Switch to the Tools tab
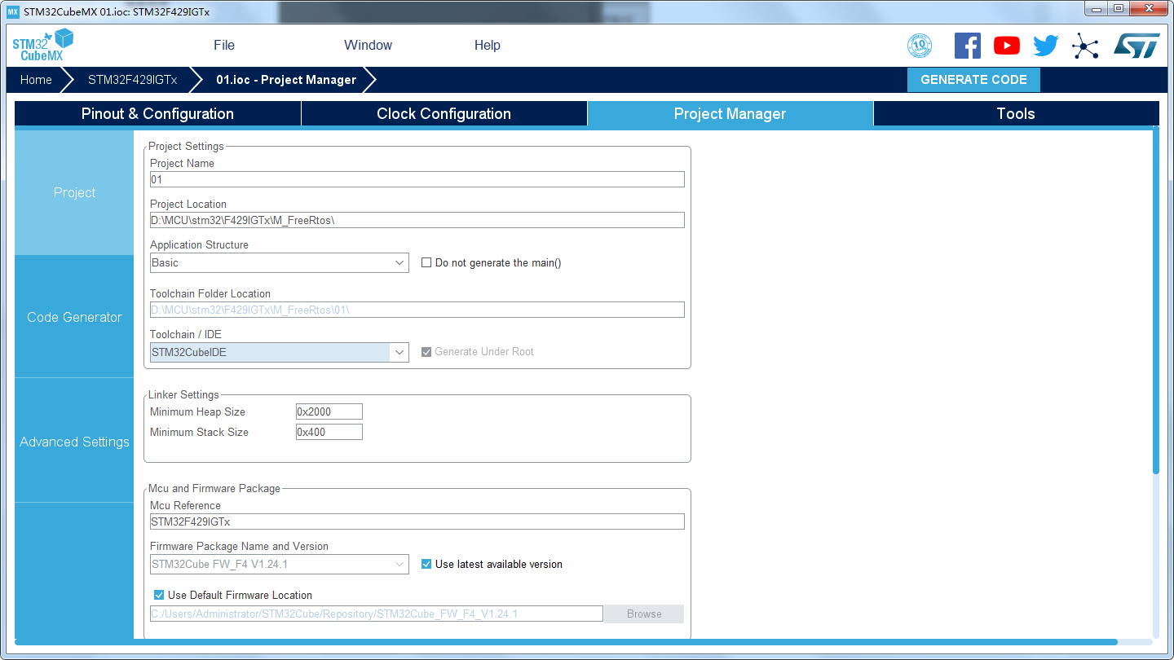 [1016, 113]
